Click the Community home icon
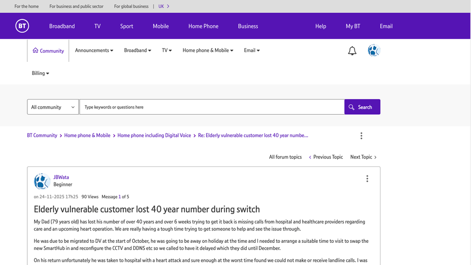471x265 pixels. pyautogui.click(x=35, y=50)
